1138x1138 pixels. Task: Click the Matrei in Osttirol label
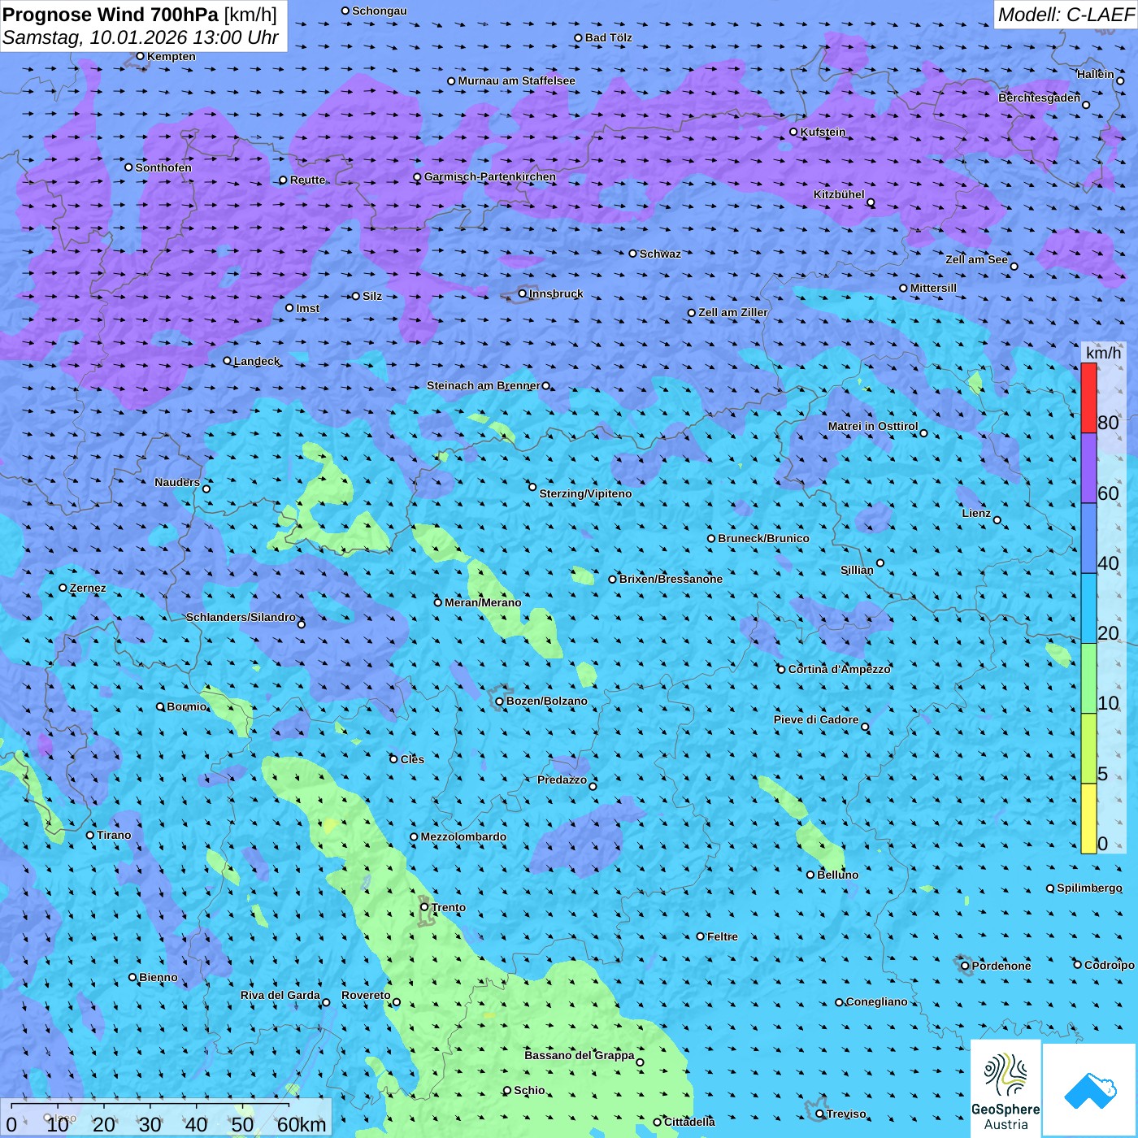873,426
